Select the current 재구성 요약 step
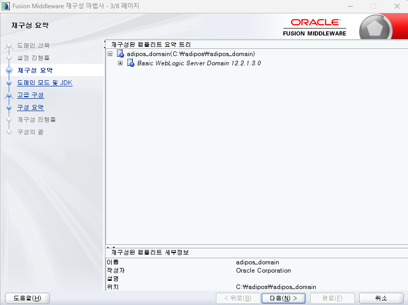 pyautogui.click(x=35, y=70)
